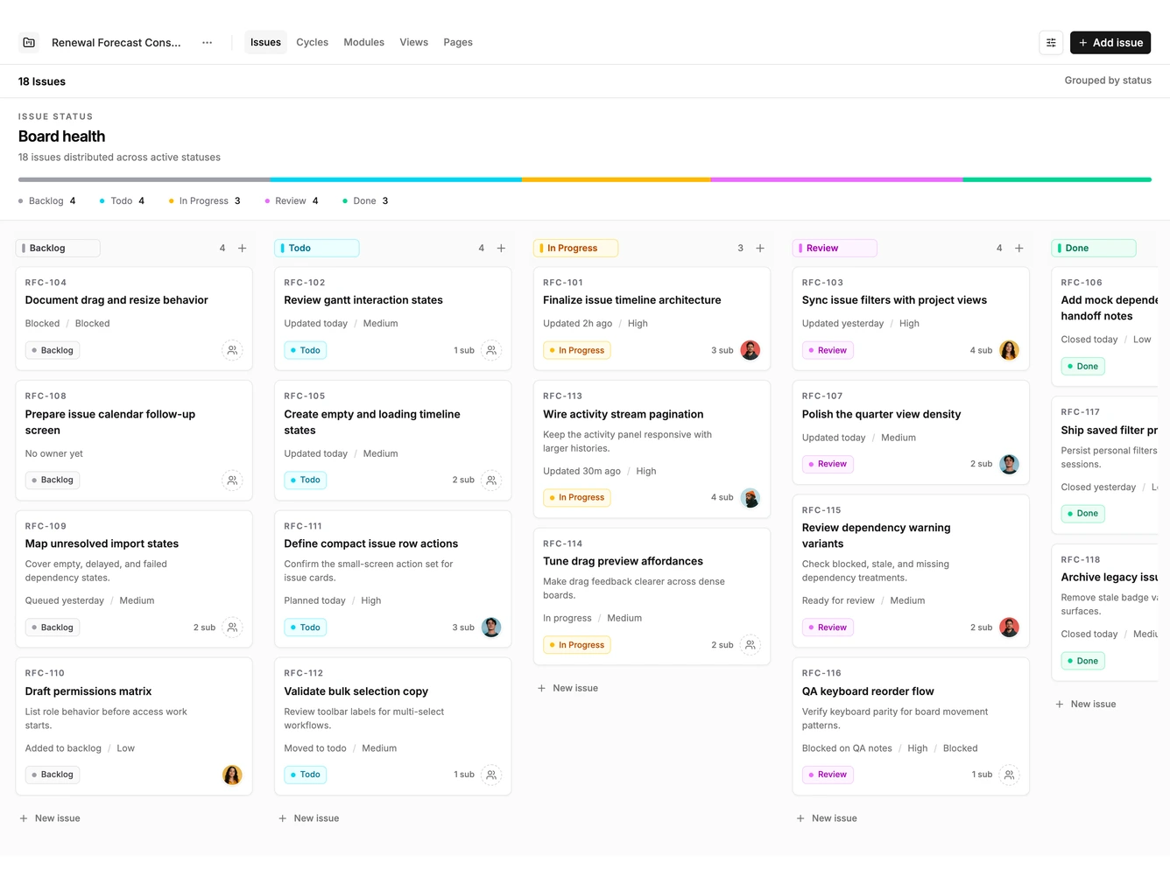This screenshot has height=877, width=1170.
Task: Click '4 sub' count on RFC-103 card
Action: pos(981,350)
